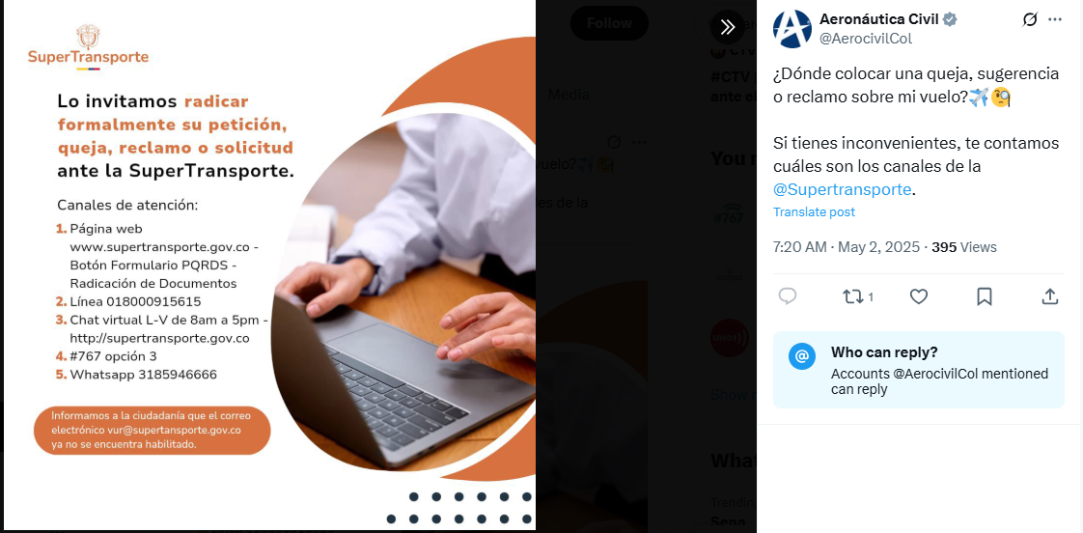This screenshot has height=533, width=1083.
Task: Click the @ icon in Who can reply
Action: (802, 356)
